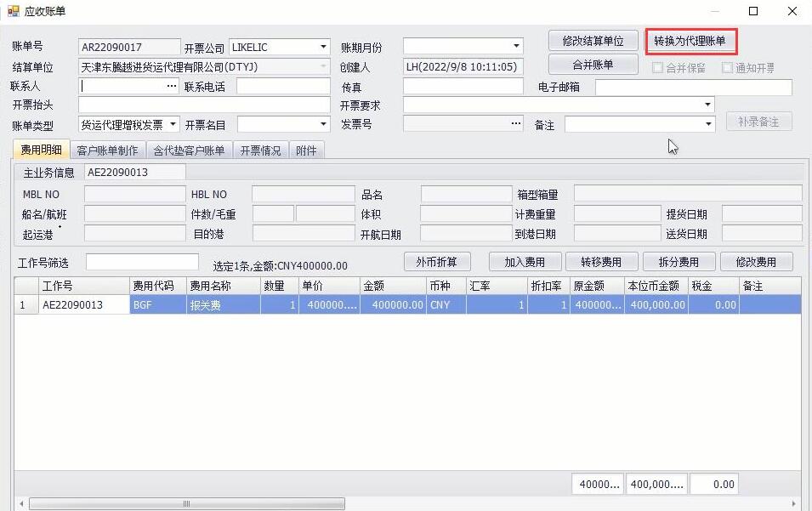Open the 开票情况 tab

click(x=260, y=150)
